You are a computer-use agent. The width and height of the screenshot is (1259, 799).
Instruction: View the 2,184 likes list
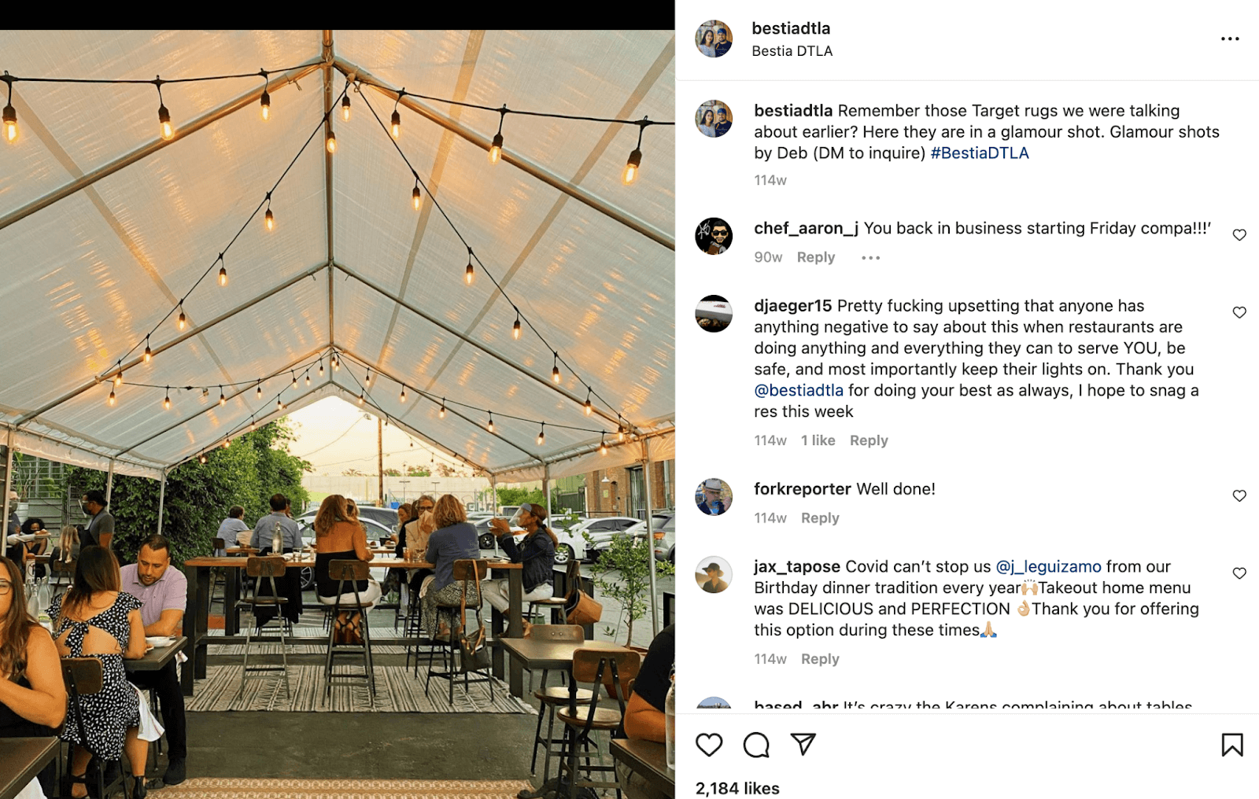737,788
